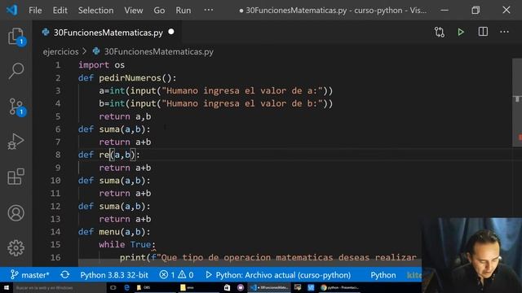Screen dimensions: 522x293
Task: Split the editor to the right
Action: coord(483,33)
